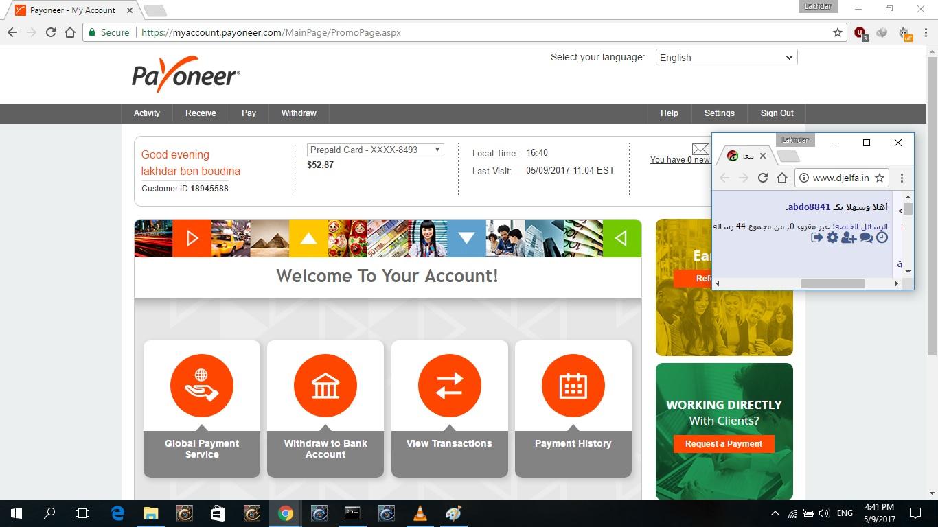Open Chrome menu in the djelfa window

coord(902,178)
